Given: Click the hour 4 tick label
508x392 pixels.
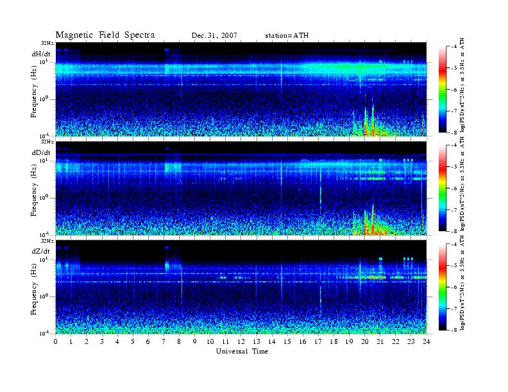Looking at the screenshot, I should pos(117,341).
